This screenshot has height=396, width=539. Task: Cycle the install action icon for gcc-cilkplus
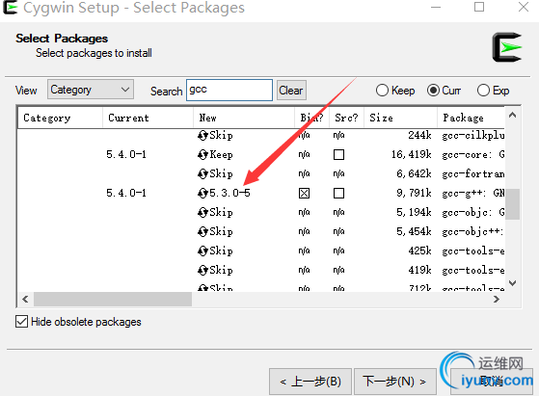coord(202,136)
